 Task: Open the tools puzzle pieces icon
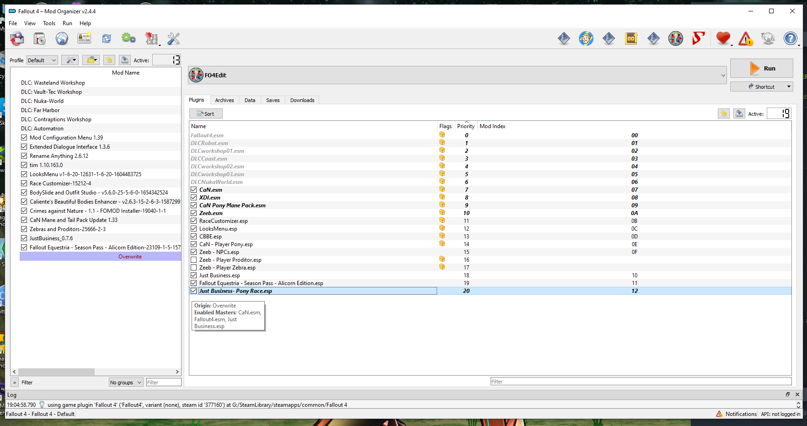click(x=151, y=39)
